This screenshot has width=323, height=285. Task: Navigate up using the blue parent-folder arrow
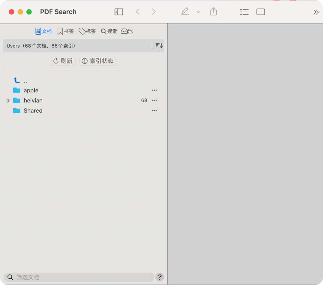pos(16,80)
